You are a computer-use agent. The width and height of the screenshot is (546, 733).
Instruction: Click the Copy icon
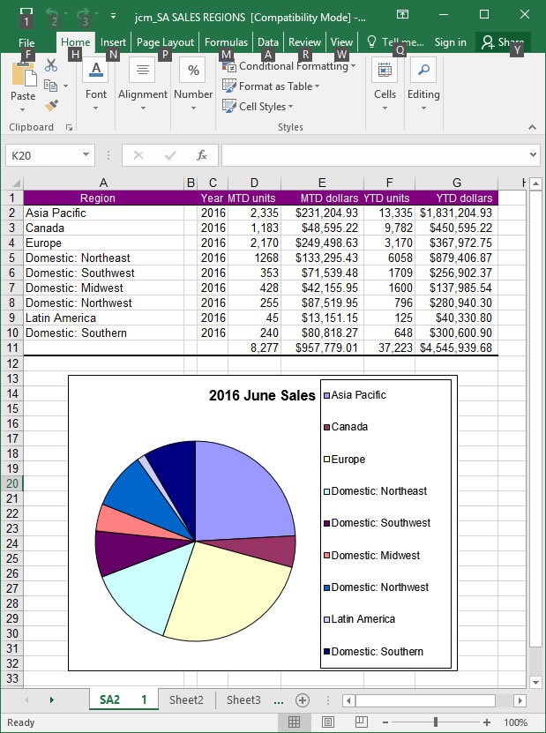50,86
